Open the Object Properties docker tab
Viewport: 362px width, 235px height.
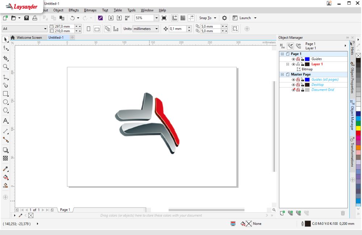pos(352,78)
